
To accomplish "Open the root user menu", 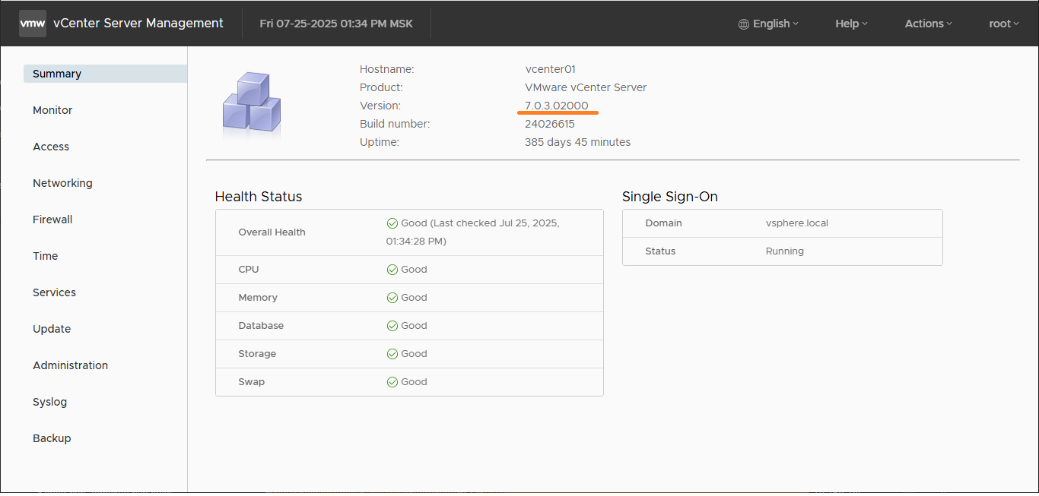I will click(1004, 24).
